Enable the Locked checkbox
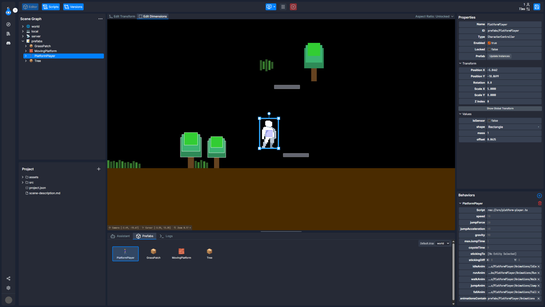The image size is (545, 307). [490, 49]
